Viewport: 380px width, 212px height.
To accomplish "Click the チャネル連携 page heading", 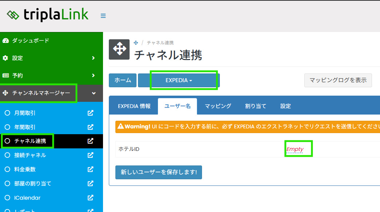I will (168, 55).
